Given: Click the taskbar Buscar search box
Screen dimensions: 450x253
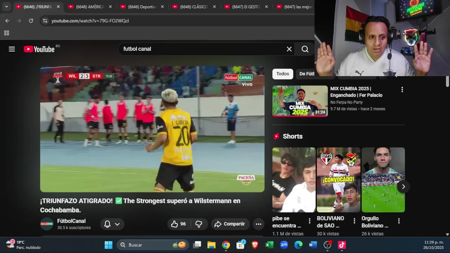Looking at the screenshot, I should [x=153, y=245].
